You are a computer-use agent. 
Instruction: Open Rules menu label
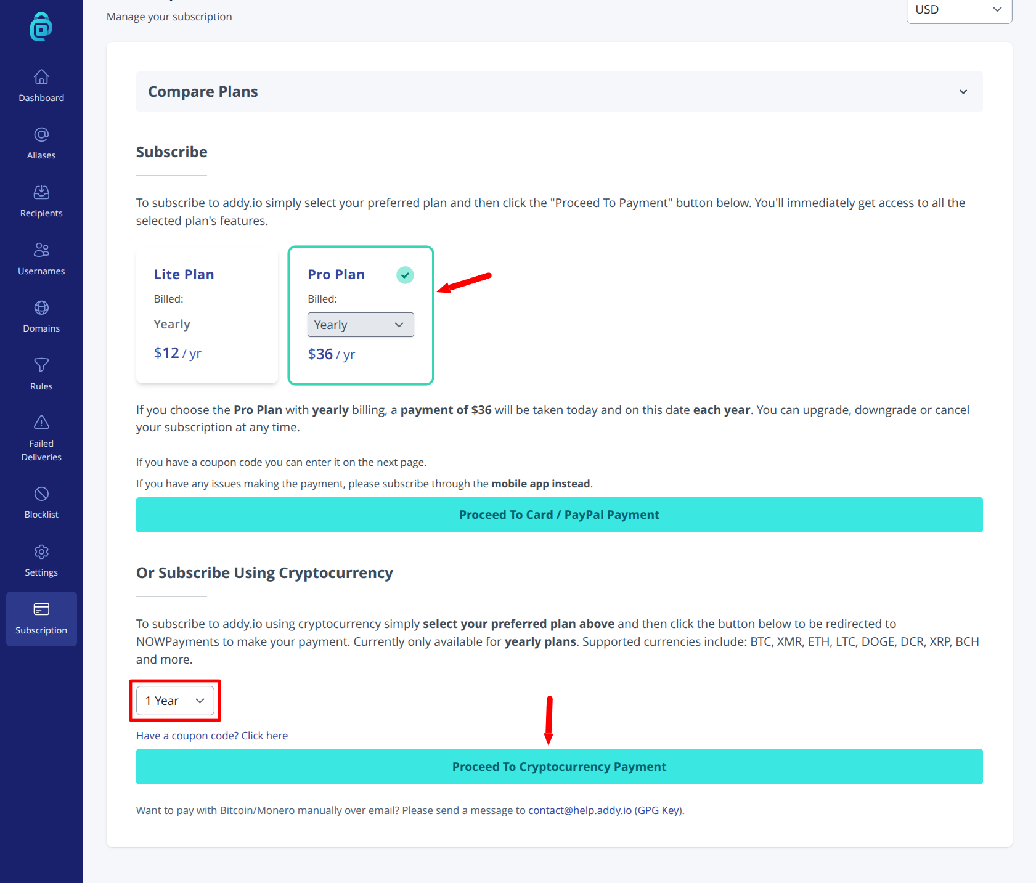coord(41,386)
